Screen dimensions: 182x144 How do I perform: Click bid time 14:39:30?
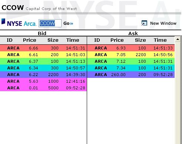coord(76,75)
